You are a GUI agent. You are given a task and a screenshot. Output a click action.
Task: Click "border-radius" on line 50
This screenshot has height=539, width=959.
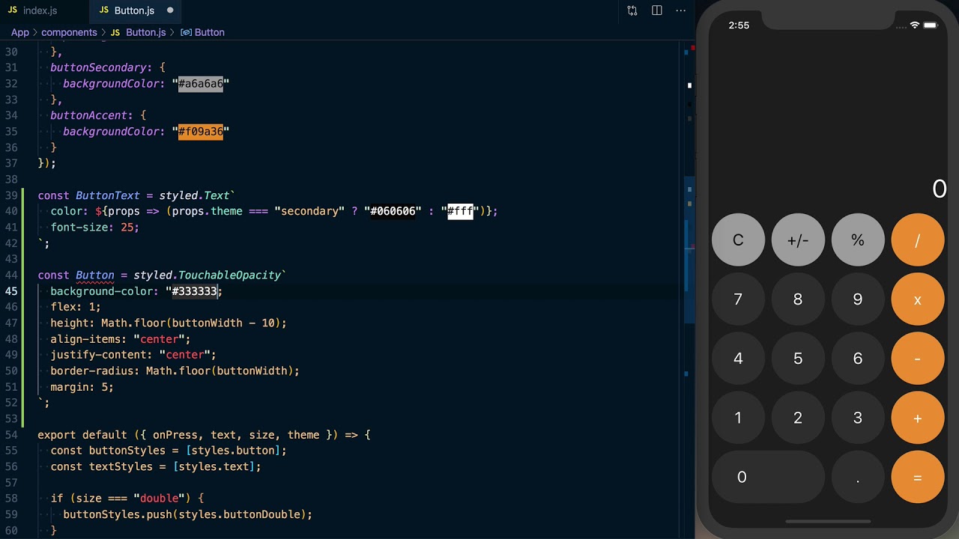coord(92,371)
